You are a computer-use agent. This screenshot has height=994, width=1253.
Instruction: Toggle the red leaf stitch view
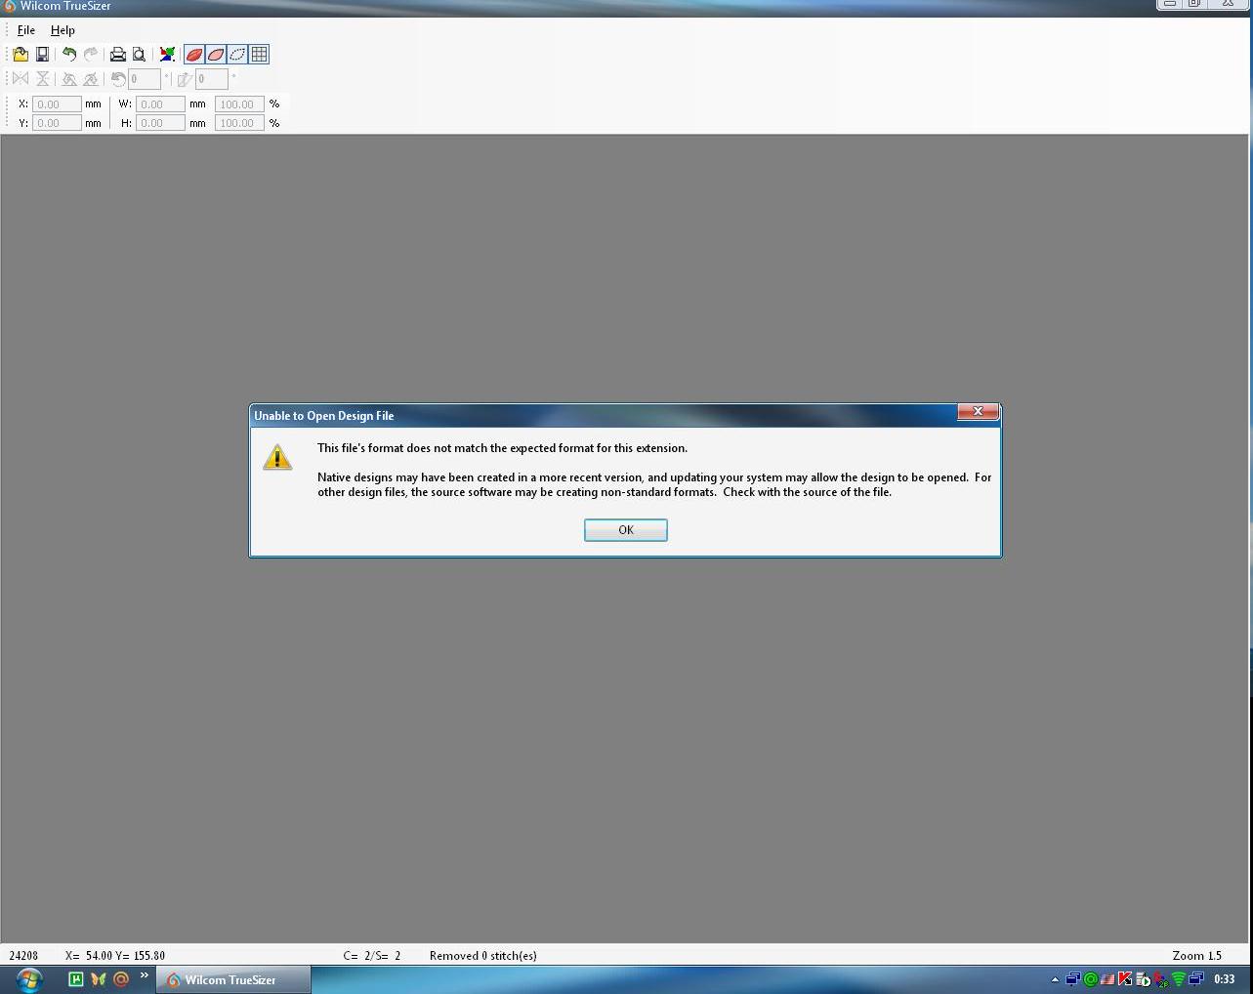[x=194, y=55]
